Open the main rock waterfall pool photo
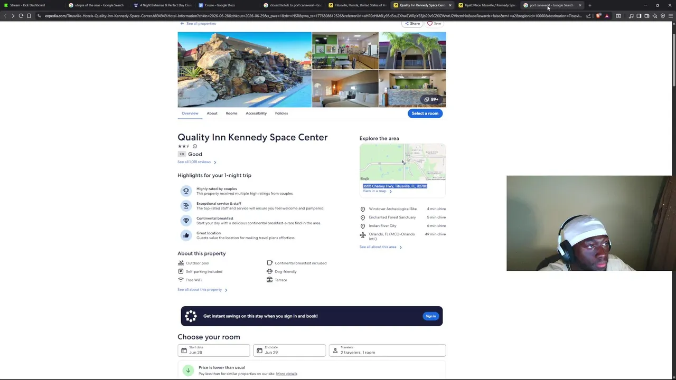676x380 pixels. [x=245, y=70]
